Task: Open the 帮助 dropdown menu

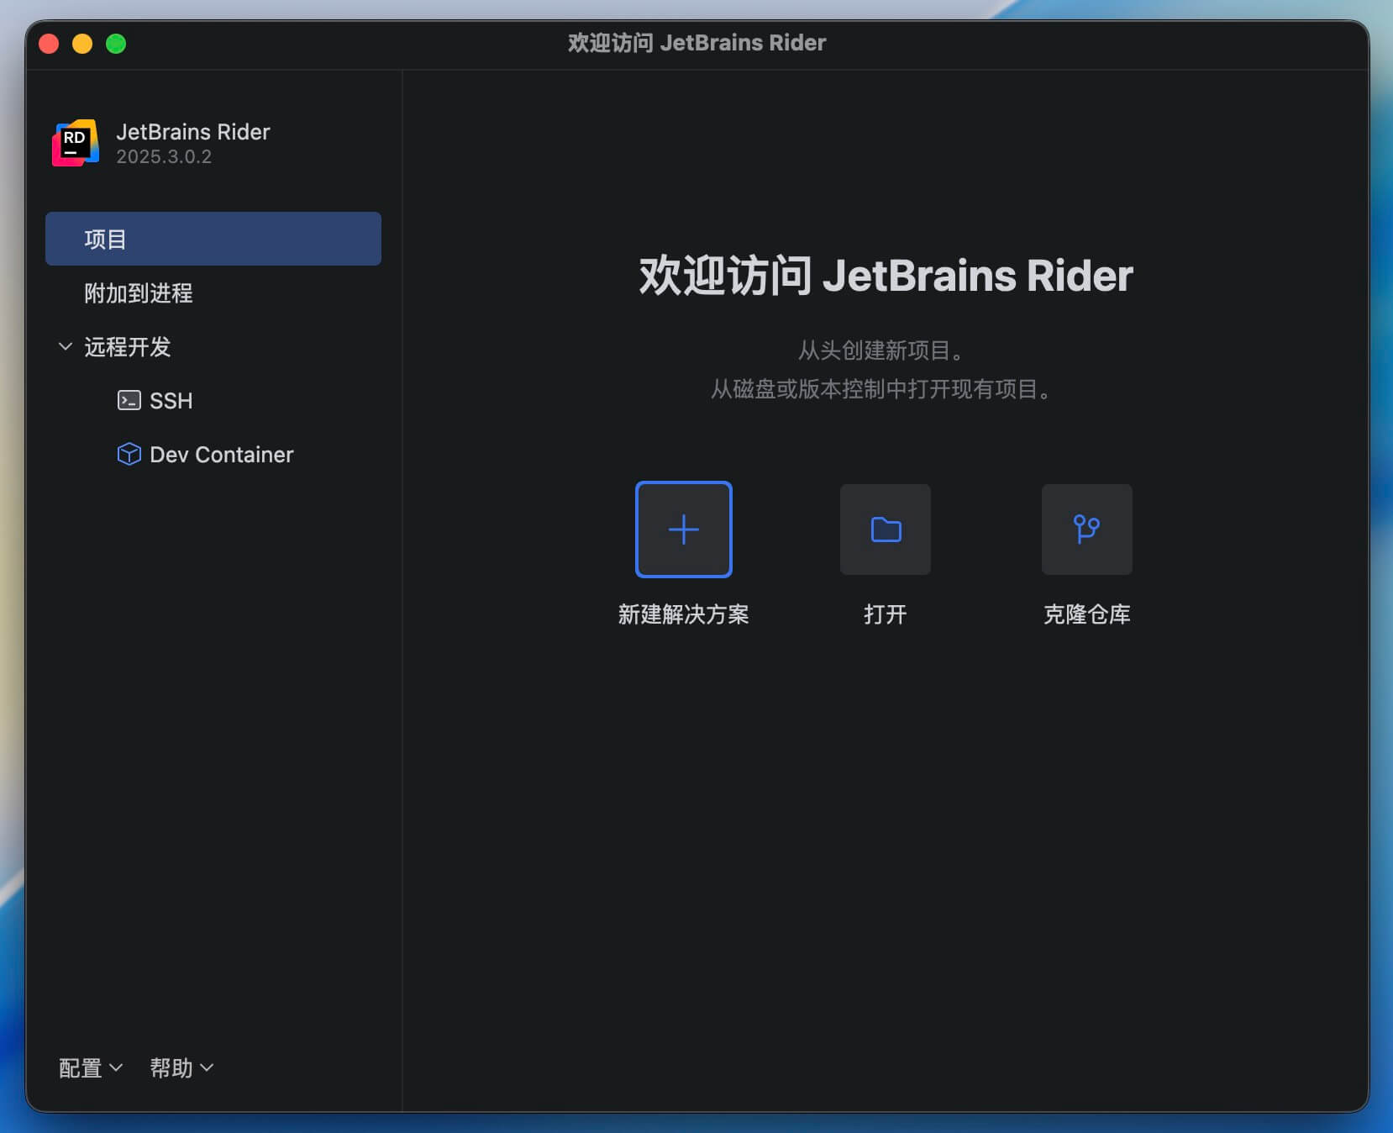Action: click(x=181, y=1067)
